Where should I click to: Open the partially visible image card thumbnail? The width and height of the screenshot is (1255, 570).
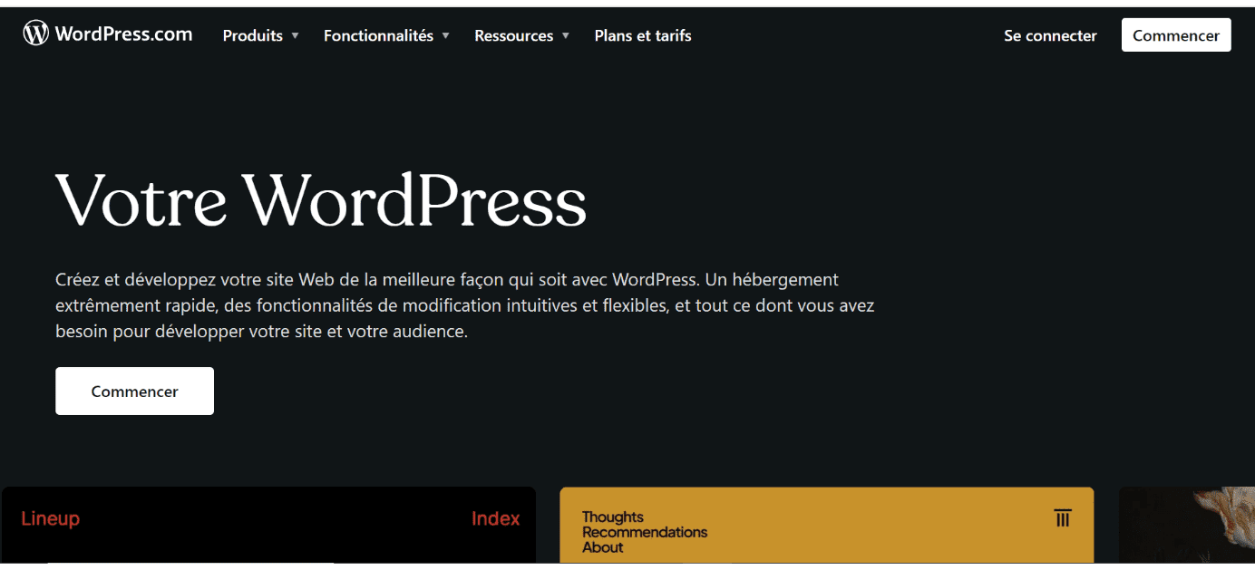pos(1186,525)
